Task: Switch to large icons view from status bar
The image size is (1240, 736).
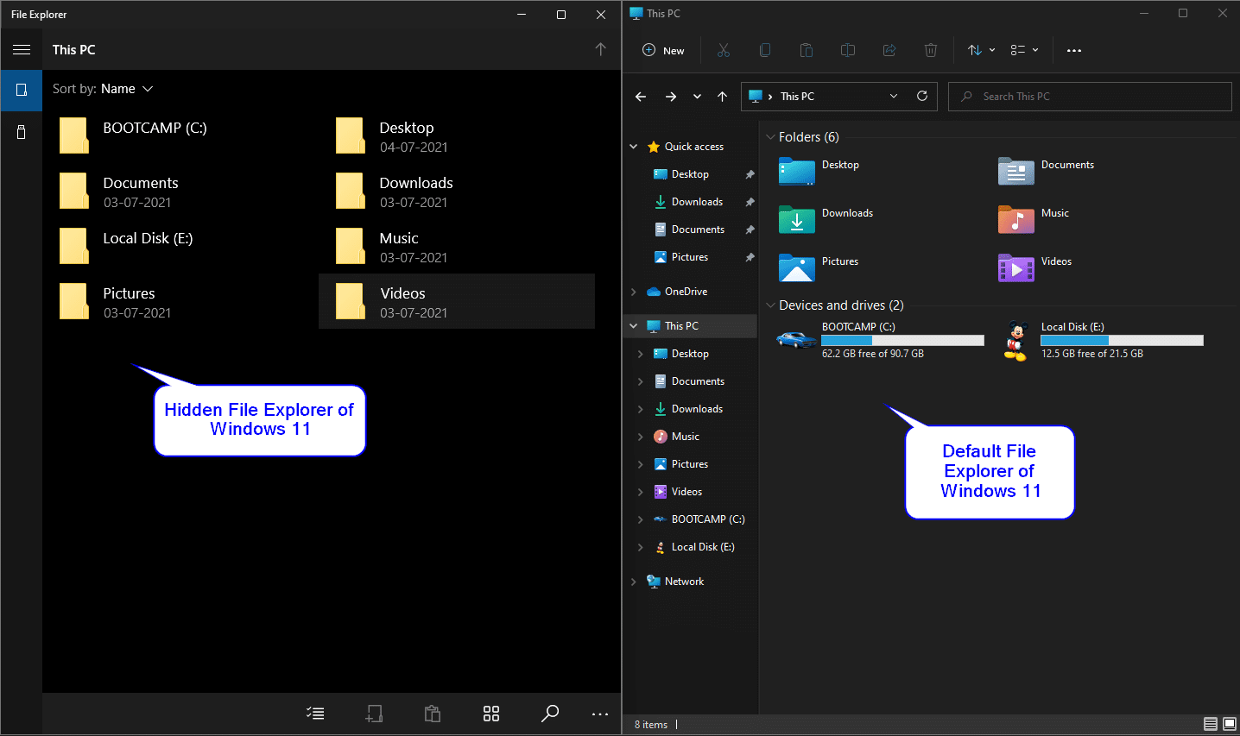Action: pyautogui.click(x=1230, y=724)
